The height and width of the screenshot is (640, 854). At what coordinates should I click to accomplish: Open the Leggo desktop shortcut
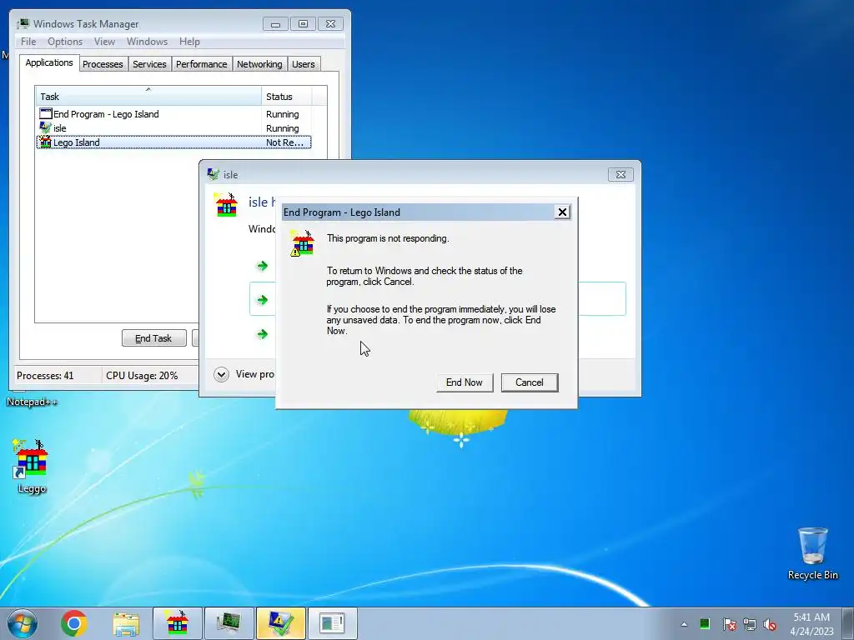pyautogui.click(x=32, y=467)
